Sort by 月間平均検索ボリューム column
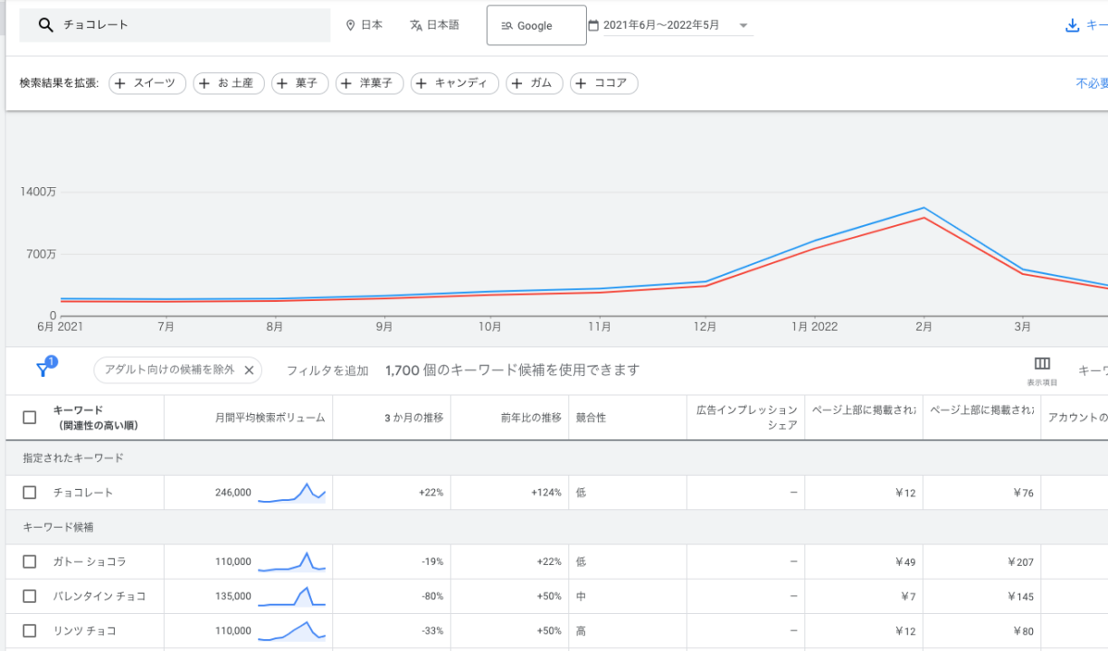1108x651 pixels. (270, 418)
